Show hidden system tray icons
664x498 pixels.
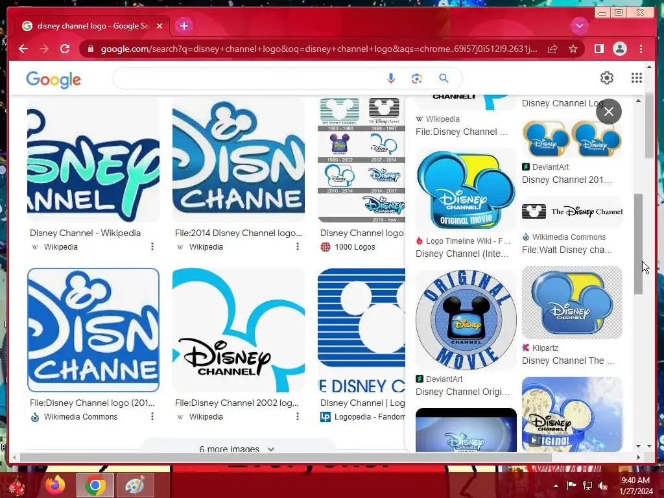(x=556, y=486)
